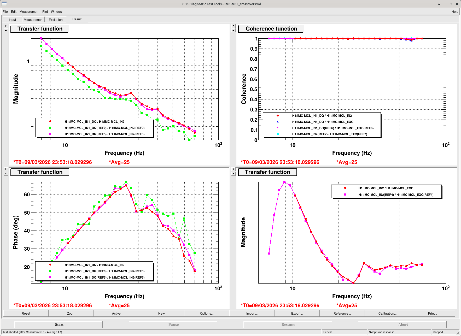
Task: Click up-arrow button beside bottom-right Transfer function plot
Action: point(234,174)
